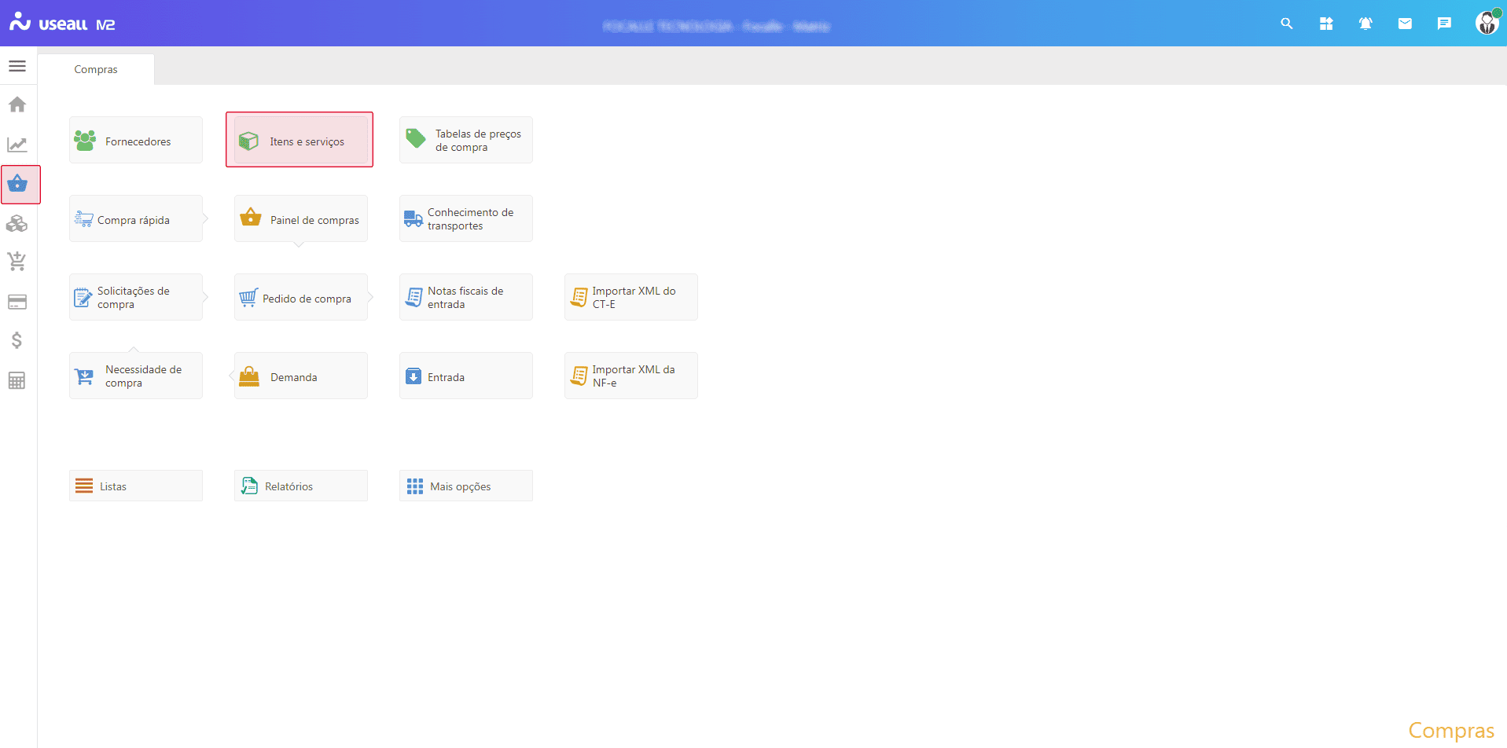The width and height of the screenshot is (1507, 748).
Task: Open the hamburger menu in sidebar
Action: pos(17,66)
